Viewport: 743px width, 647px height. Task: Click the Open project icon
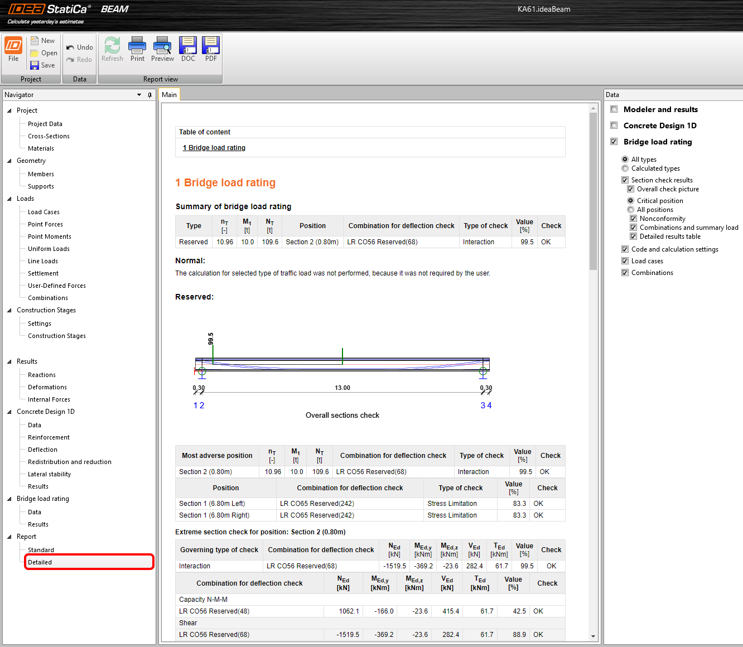click(35, 53)
